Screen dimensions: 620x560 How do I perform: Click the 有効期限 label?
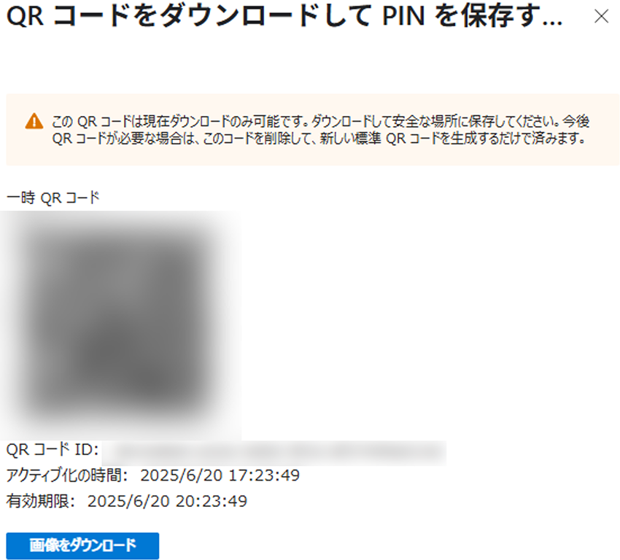tap(41, 501)
